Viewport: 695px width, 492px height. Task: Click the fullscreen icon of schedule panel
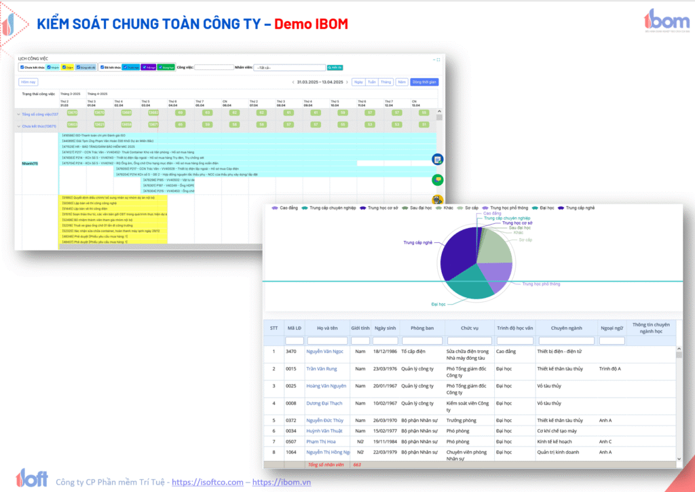[x=438, y=60]
